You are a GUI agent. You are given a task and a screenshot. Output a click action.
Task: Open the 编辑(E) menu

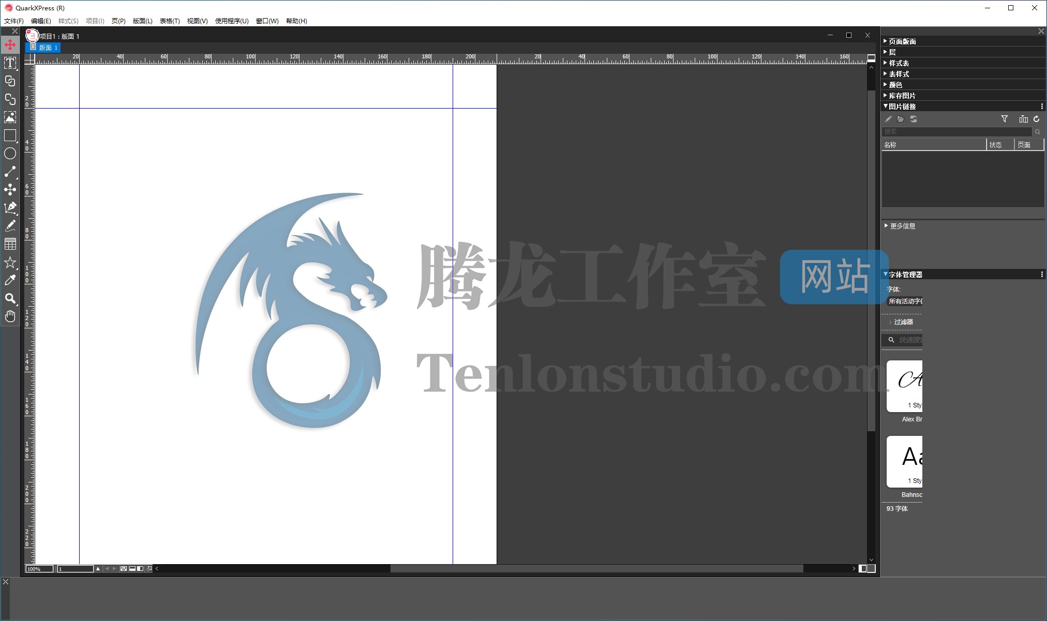[41, 21]
